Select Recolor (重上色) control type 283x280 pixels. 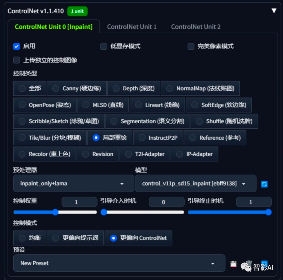coord(45,154)
